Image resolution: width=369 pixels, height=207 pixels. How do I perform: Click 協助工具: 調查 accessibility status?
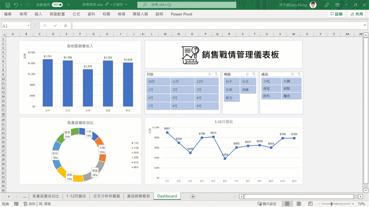[37, 204]
